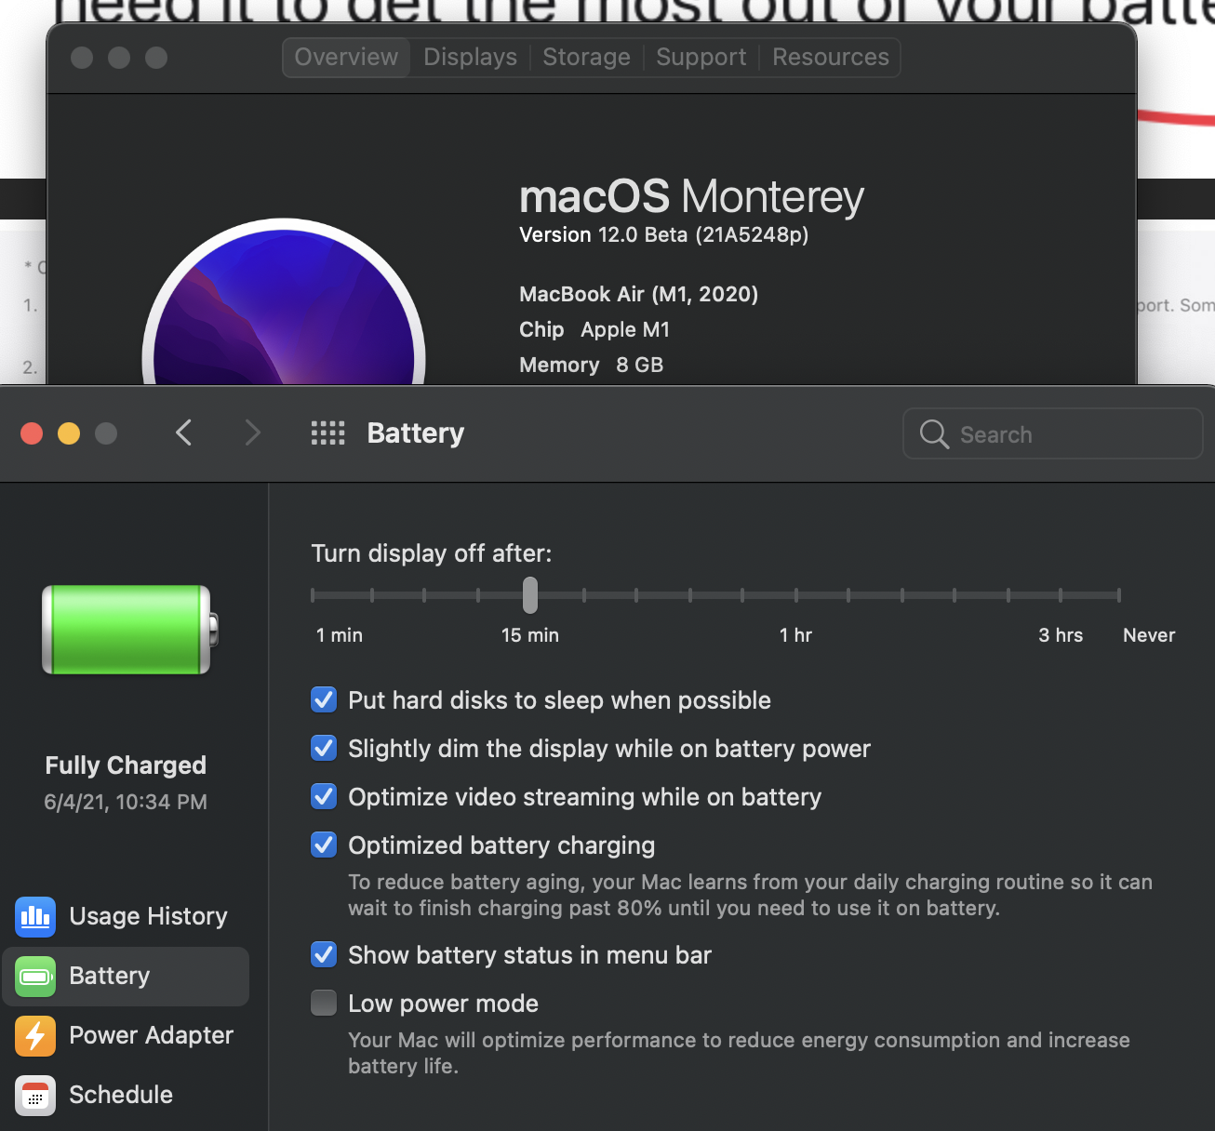Select the Support tab in About window
The width and height of the screenshot is (1215, 1131).
(x=701, y=58)
